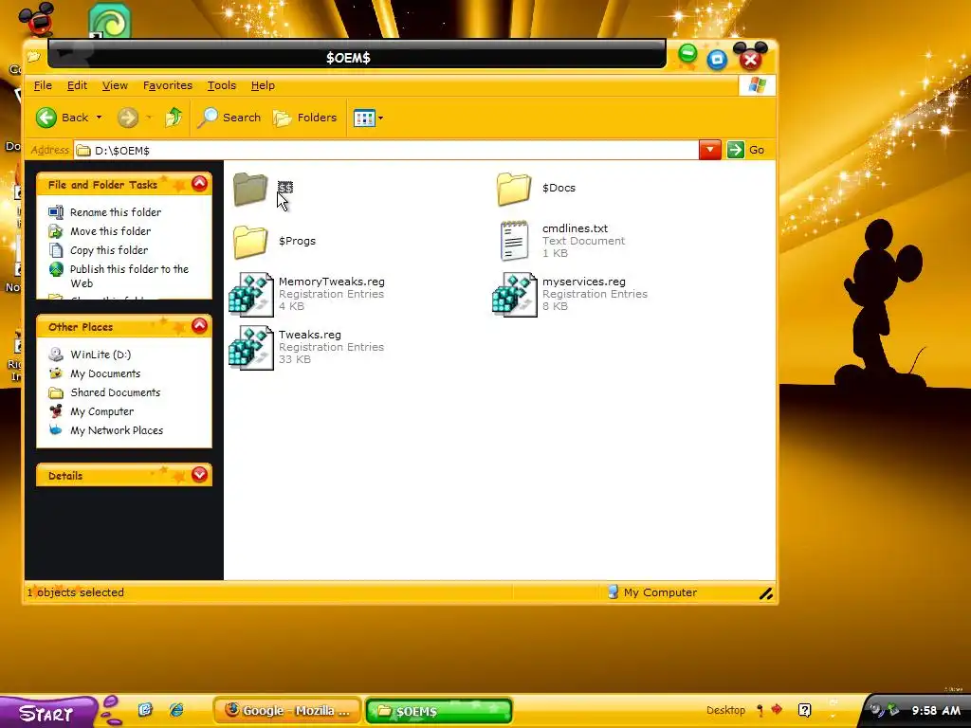Screen dimensions: 971x728
Task: Open Mickey Mouse desktop icon at top left
Action: point(37,19)
